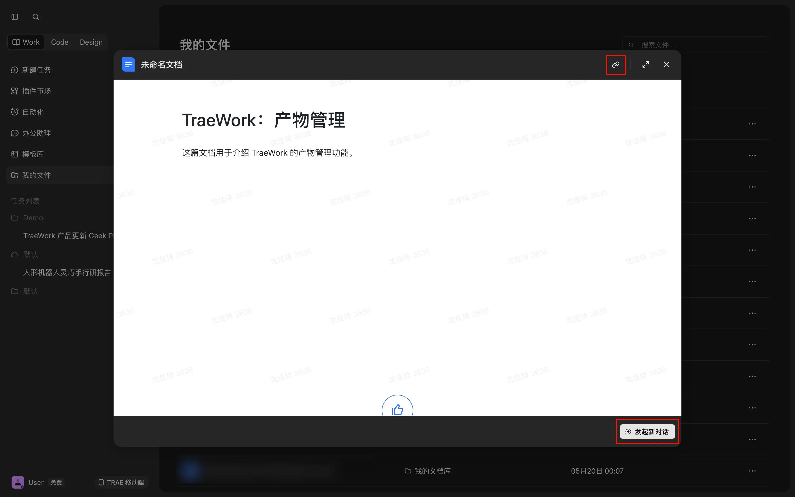Open the 模板库 template library
The width and height of the screenshot is (795, 497).
coord(60,154)
